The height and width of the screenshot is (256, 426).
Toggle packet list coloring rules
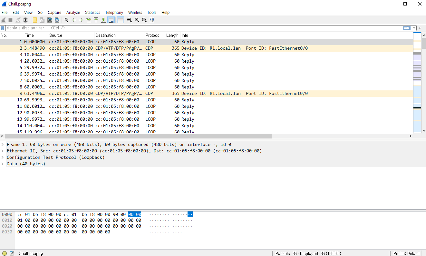tap(120, 20)
